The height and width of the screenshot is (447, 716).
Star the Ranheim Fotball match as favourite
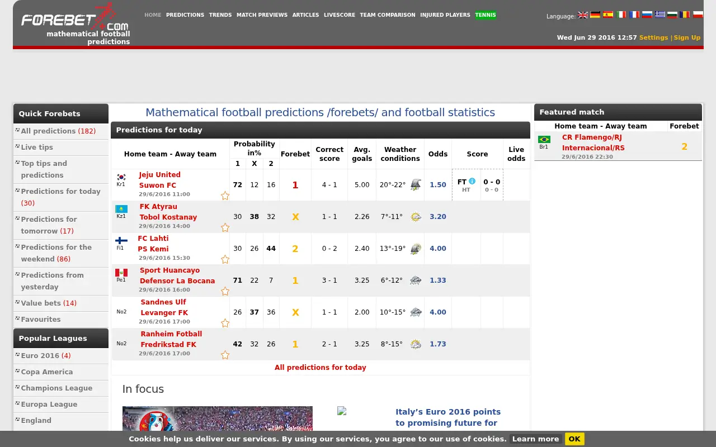pyautogui.click(x=225, y=355)
